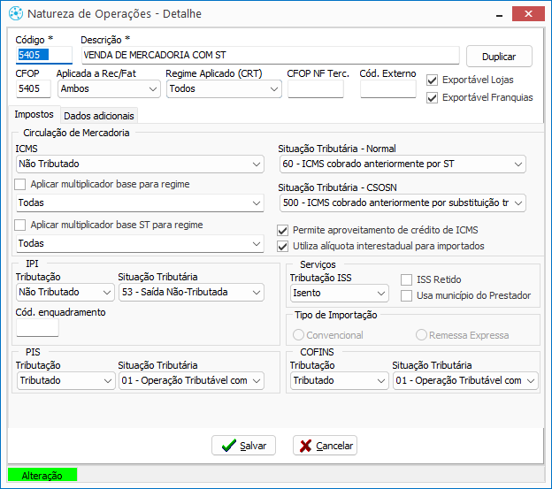The width and height of the screenshot is (552, 489).
Task: Click the red X Cancelar icon
Action: pos(305,446)
